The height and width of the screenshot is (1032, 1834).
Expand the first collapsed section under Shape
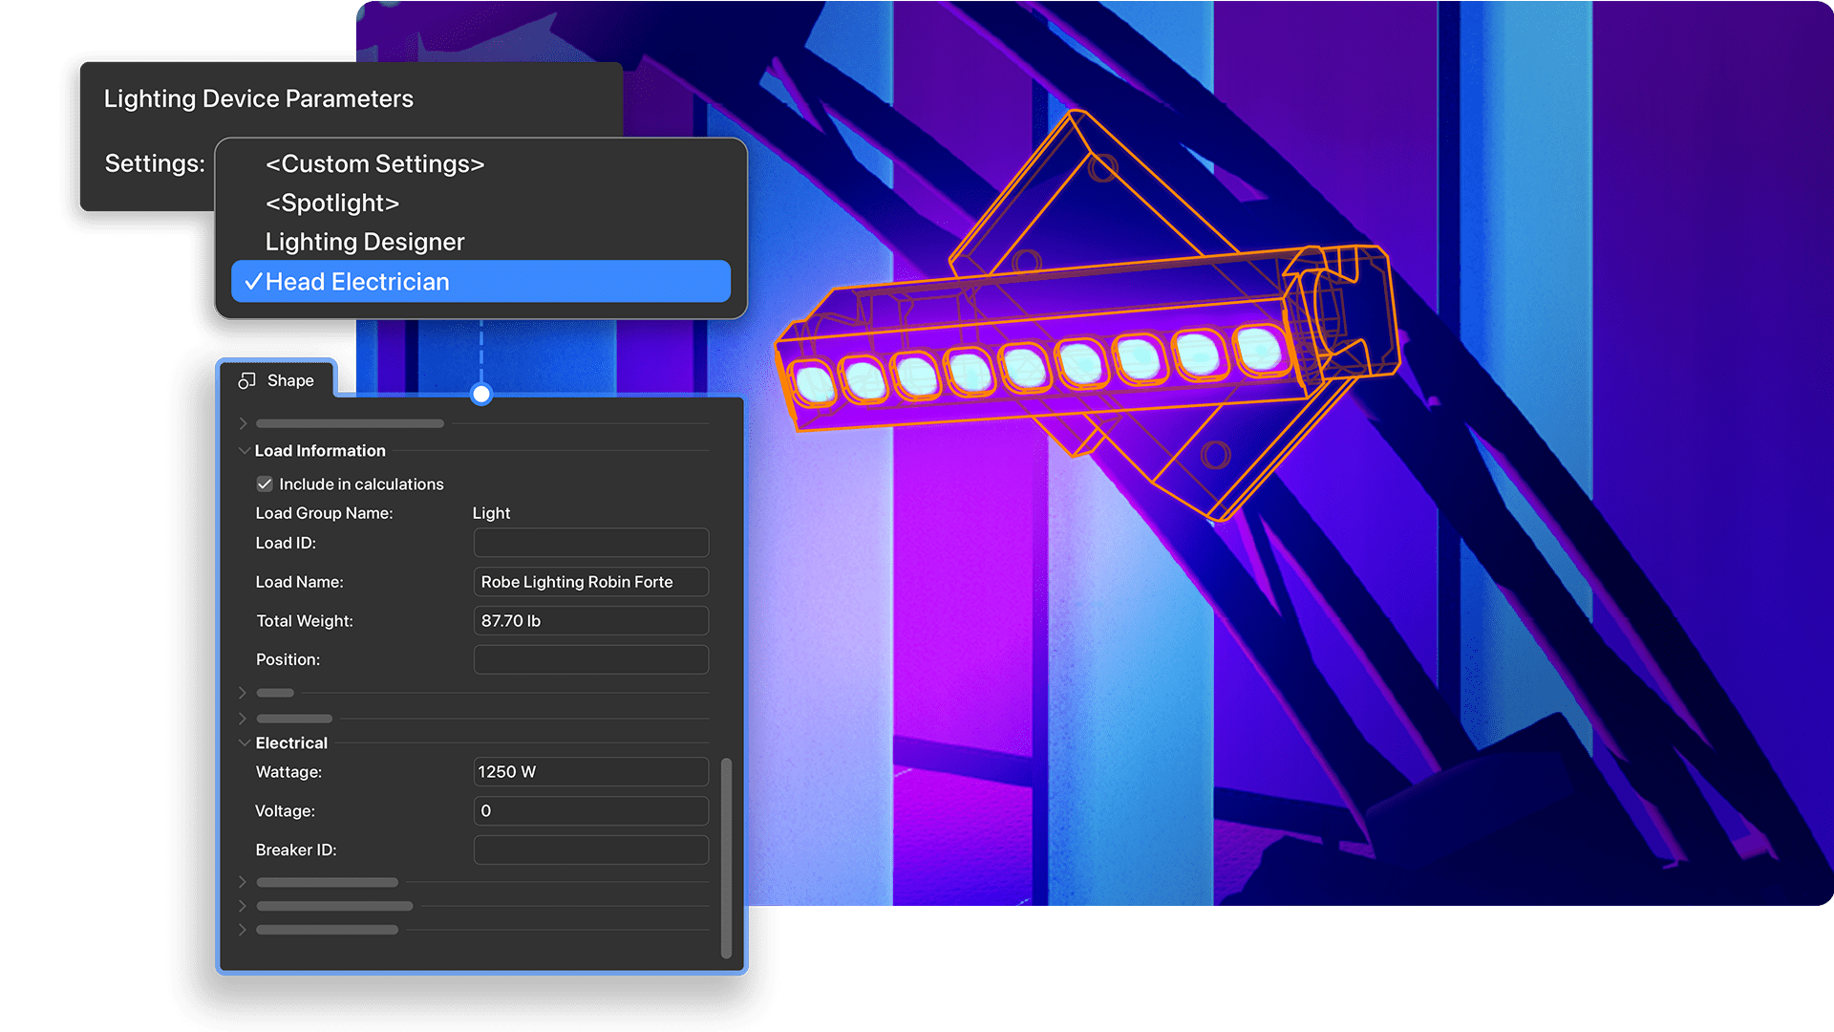(243, 423)
